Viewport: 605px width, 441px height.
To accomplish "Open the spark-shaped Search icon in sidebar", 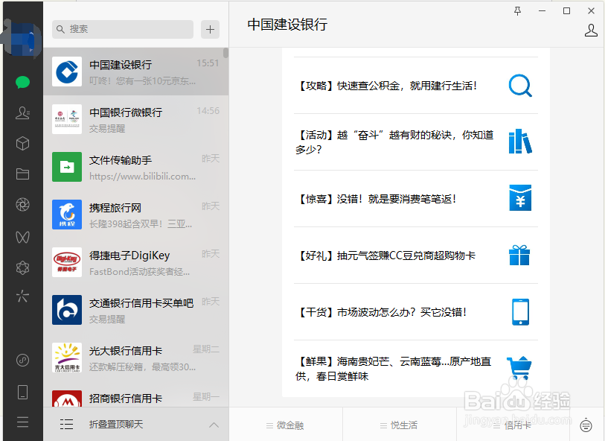I will coord(22,296).
